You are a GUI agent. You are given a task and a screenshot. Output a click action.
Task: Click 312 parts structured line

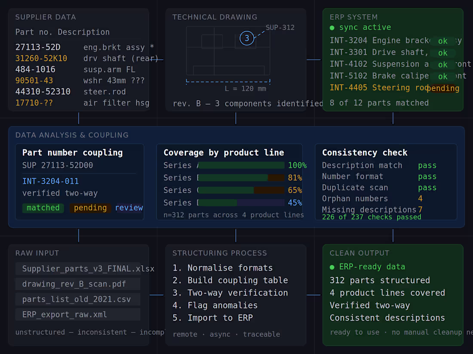(380, 281)
